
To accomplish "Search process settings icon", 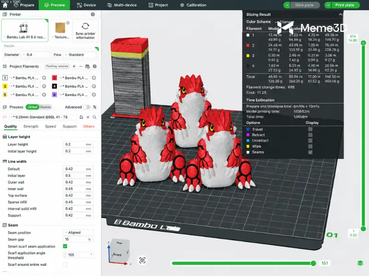I will [95, 117].
